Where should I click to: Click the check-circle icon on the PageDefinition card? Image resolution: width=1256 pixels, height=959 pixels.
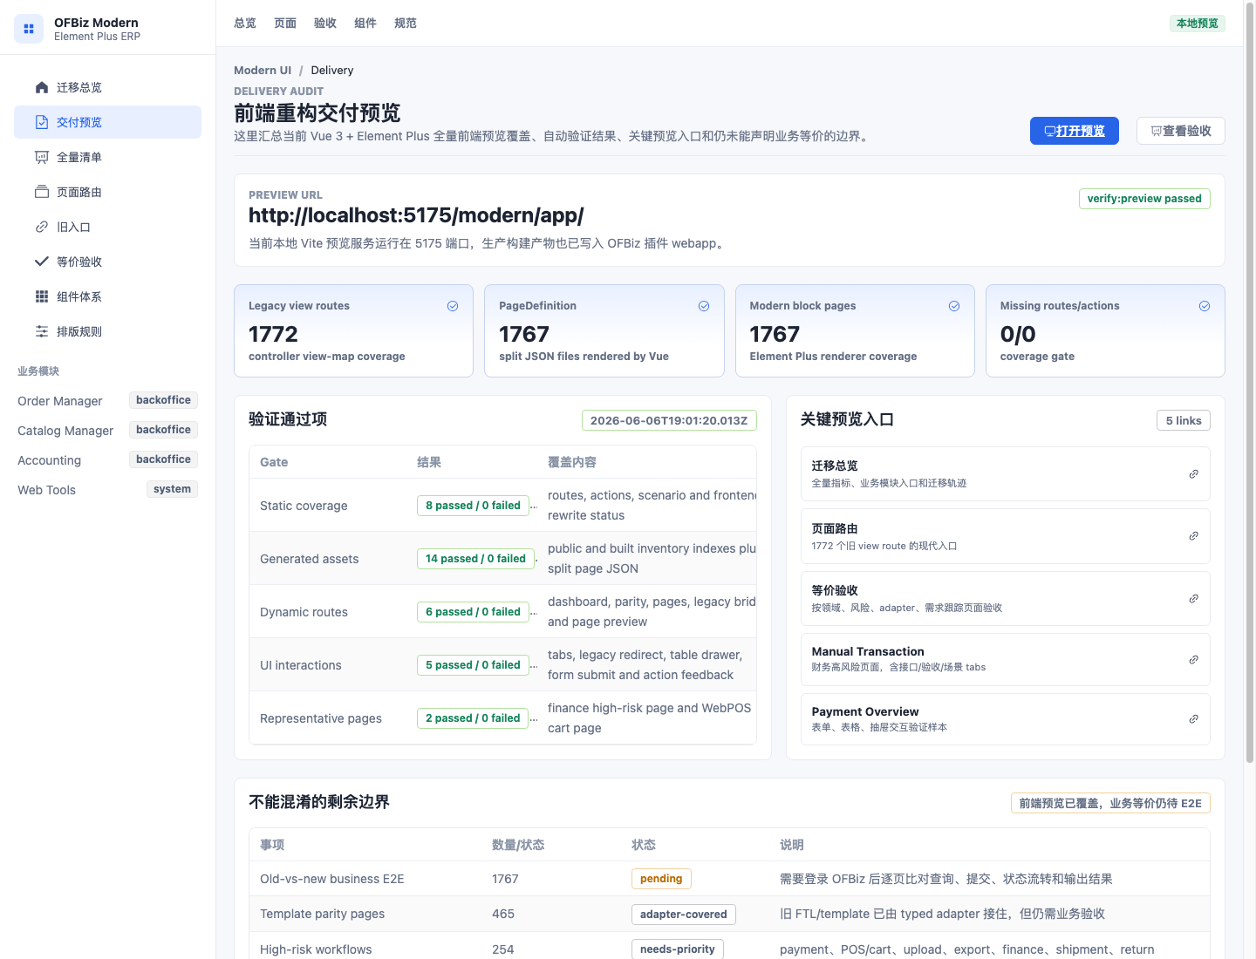[x=704, y=306]
